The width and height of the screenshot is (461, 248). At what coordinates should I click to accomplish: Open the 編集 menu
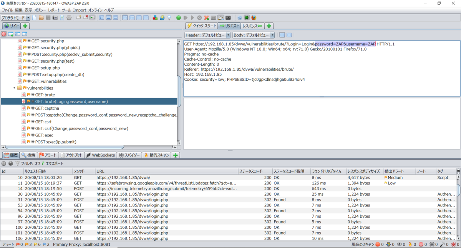point(18,10)
